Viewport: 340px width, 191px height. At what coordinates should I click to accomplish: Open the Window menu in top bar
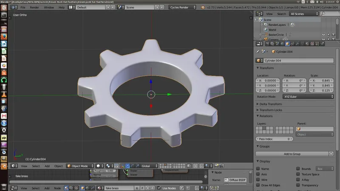[x=49, y=7]
